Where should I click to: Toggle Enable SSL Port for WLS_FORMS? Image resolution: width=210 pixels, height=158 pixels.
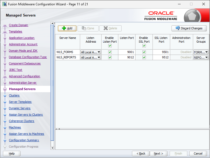tap(144, 52)
